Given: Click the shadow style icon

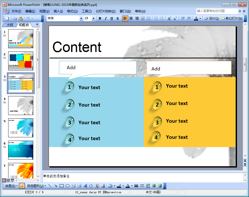Looking at the screenshot, I should coord(154,186).
